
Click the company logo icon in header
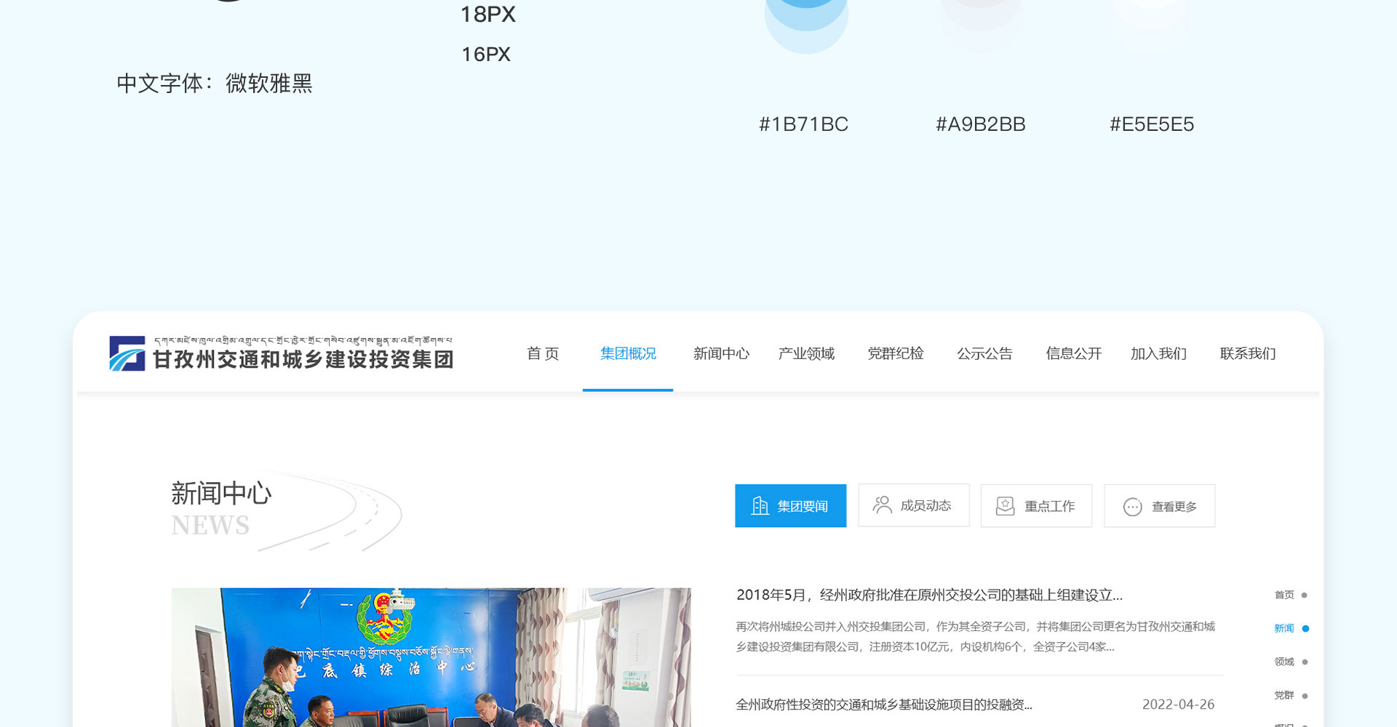coord(127,353)
